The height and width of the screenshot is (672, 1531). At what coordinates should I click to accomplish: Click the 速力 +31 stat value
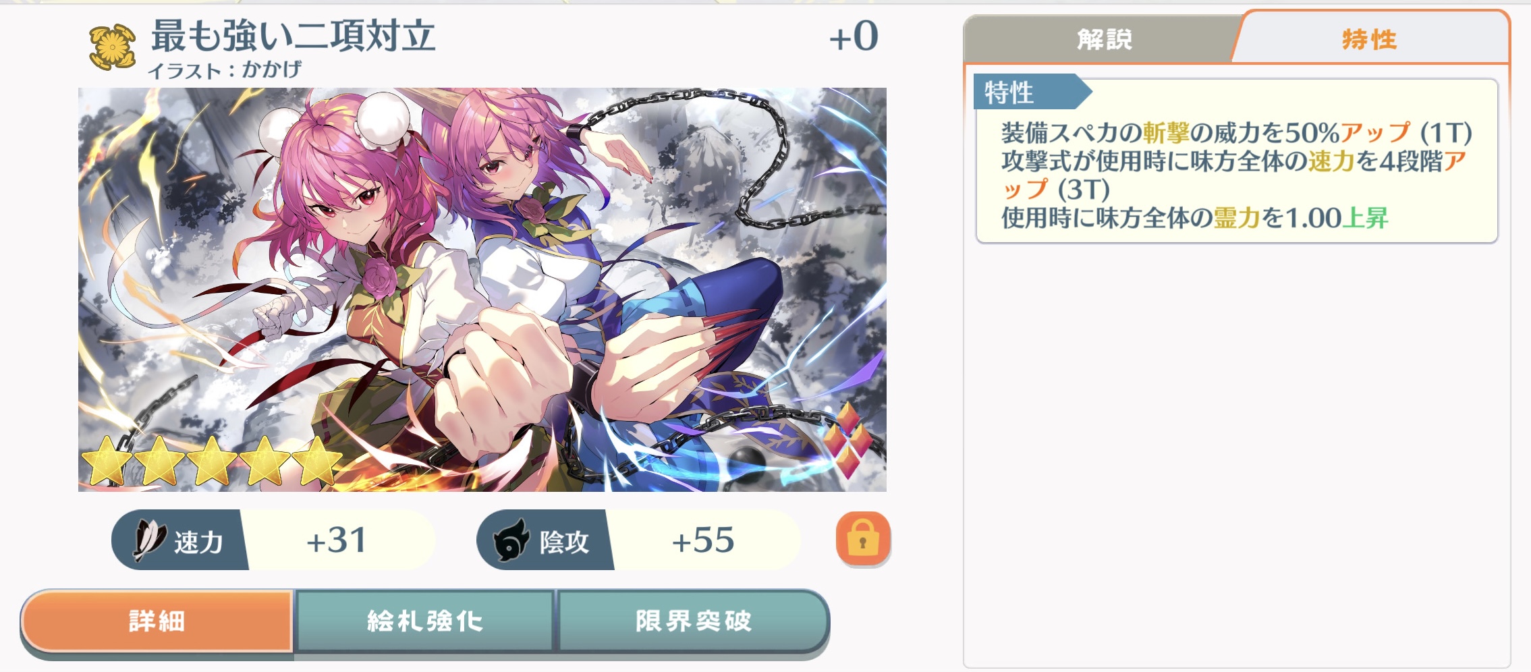(336, 540)
